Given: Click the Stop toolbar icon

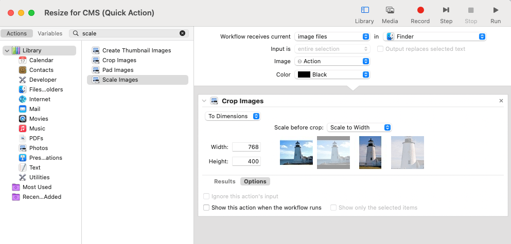Looking at the screenshot, I should (471, 10).
